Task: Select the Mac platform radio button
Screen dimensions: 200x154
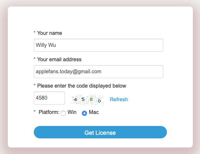Action: coord(84,113)
